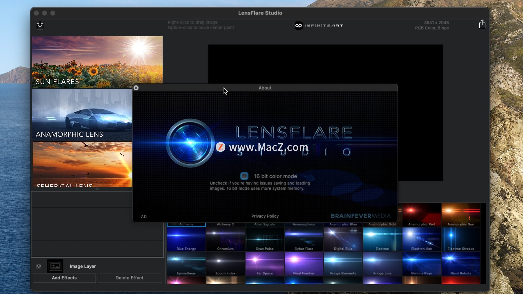Open the Sun Flares category

(x=97, y=62)
